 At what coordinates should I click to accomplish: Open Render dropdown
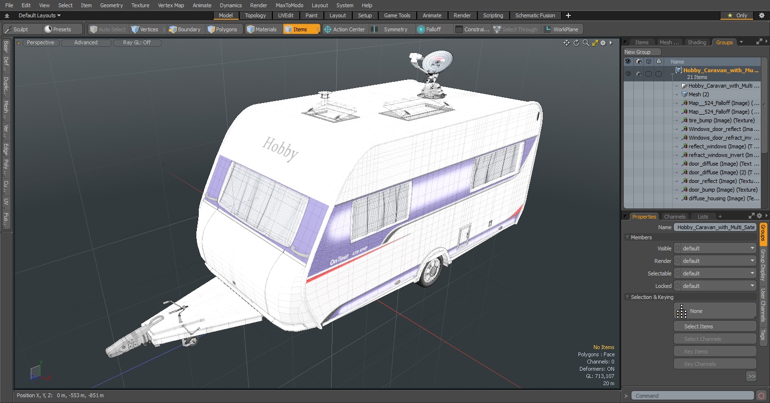[x=715, y=261]
